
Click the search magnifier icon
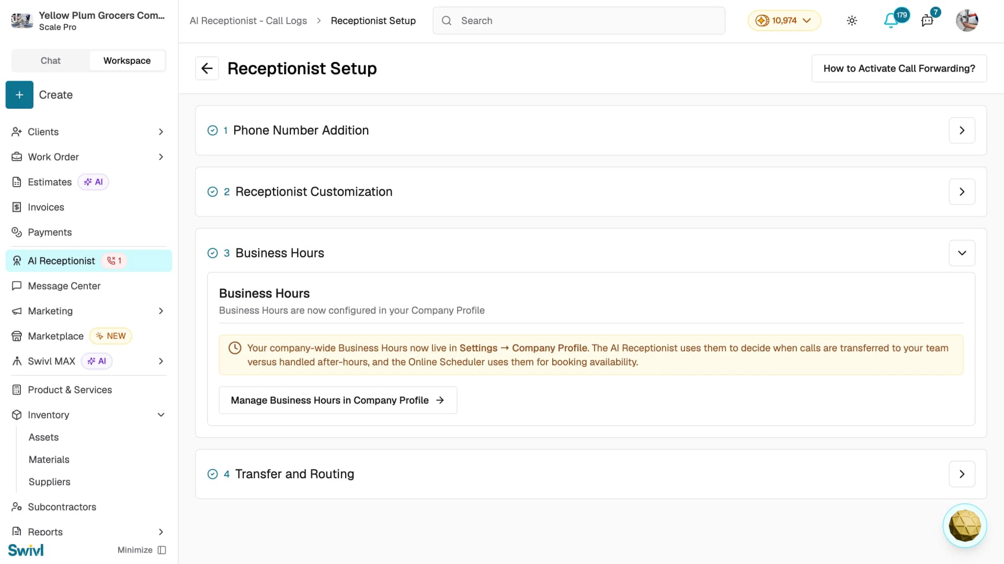pyautogui.click(x=447, y=21)
